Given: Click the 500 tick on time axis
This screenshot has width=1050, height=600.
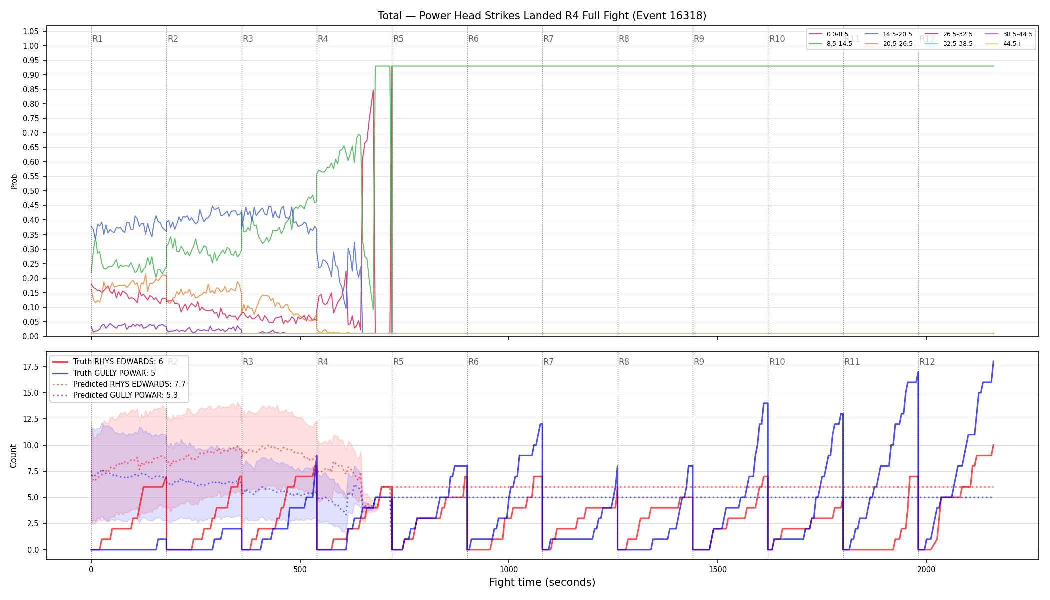Looking at the screenshot, I should tap(300, 569).
